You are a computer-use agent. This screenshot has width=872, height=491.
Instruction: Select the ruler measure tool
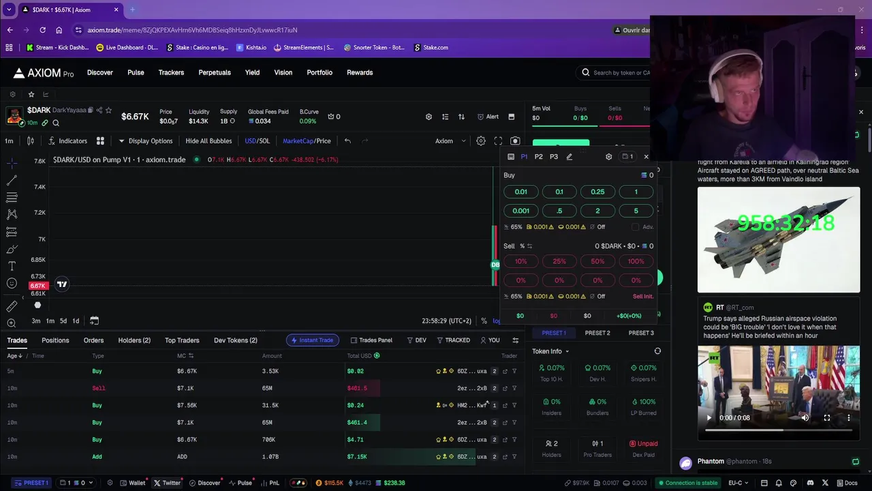12,306
